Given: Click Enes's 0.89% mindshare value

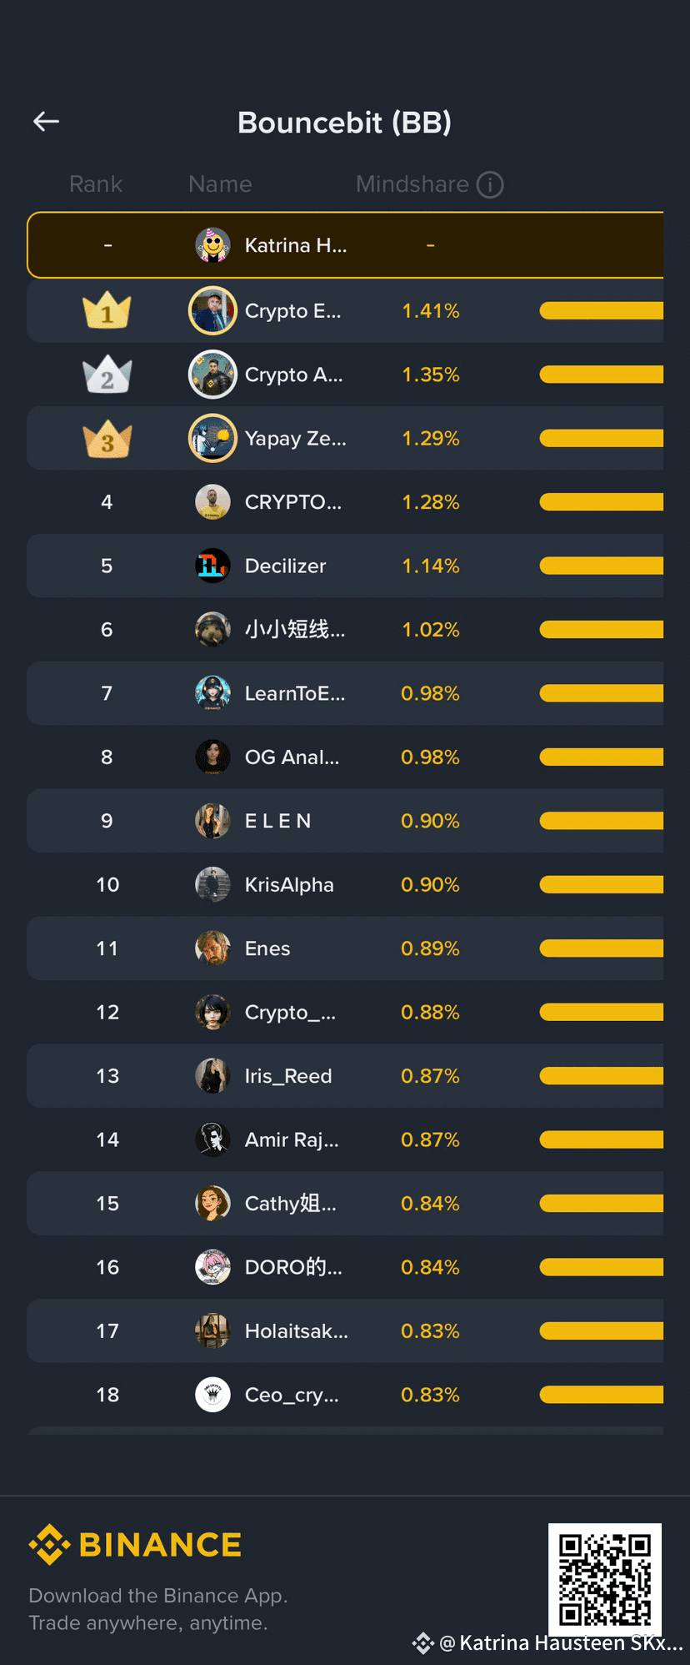Looking at the screenshot, I should [430, 948].
